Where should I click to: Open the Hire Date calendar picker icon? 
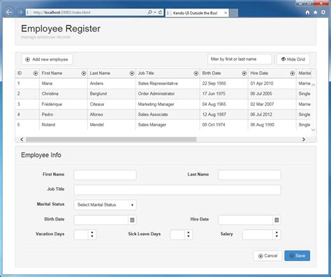[x=277, y=220]
